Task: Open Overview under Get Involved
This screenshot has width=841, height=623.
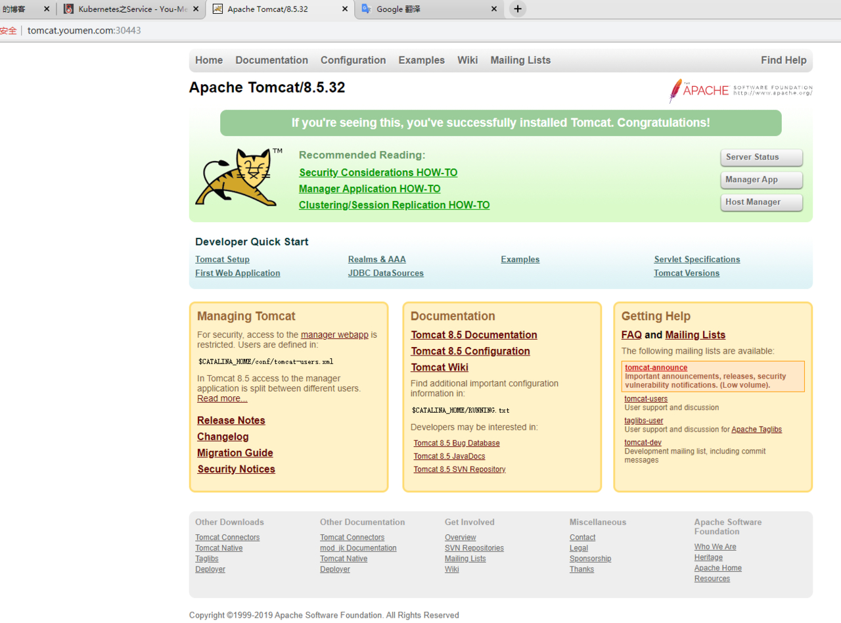Action: click(x=461, y=538)
